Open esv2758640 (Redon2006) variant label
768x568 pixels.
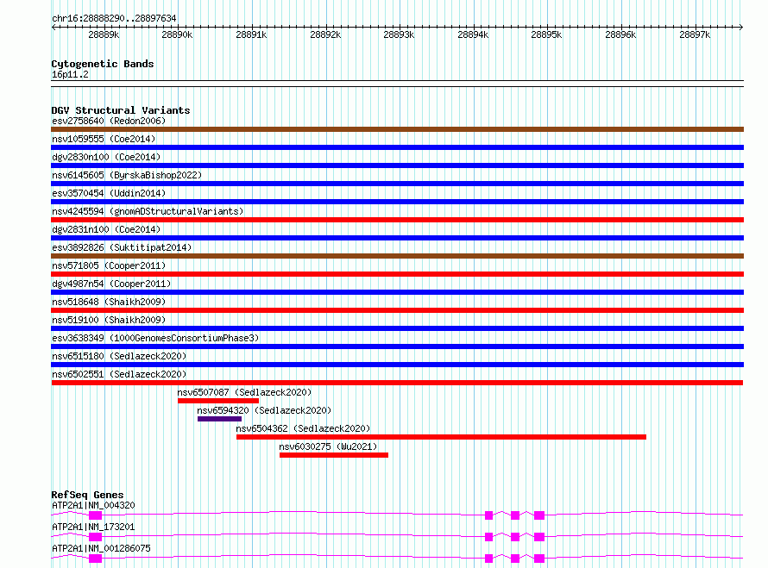pos(109,121)
